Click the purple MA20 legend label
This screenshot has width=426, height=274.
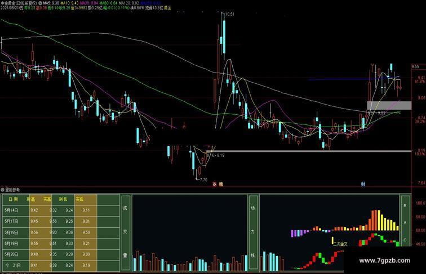tap(89, 3)
